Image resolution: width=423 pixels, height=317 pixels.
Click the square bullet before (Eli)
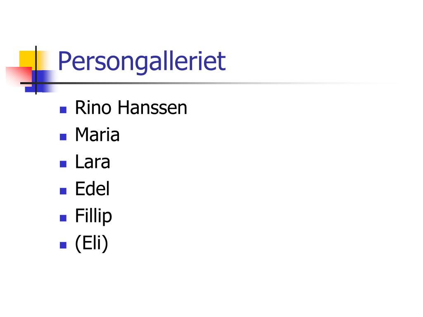63,245
